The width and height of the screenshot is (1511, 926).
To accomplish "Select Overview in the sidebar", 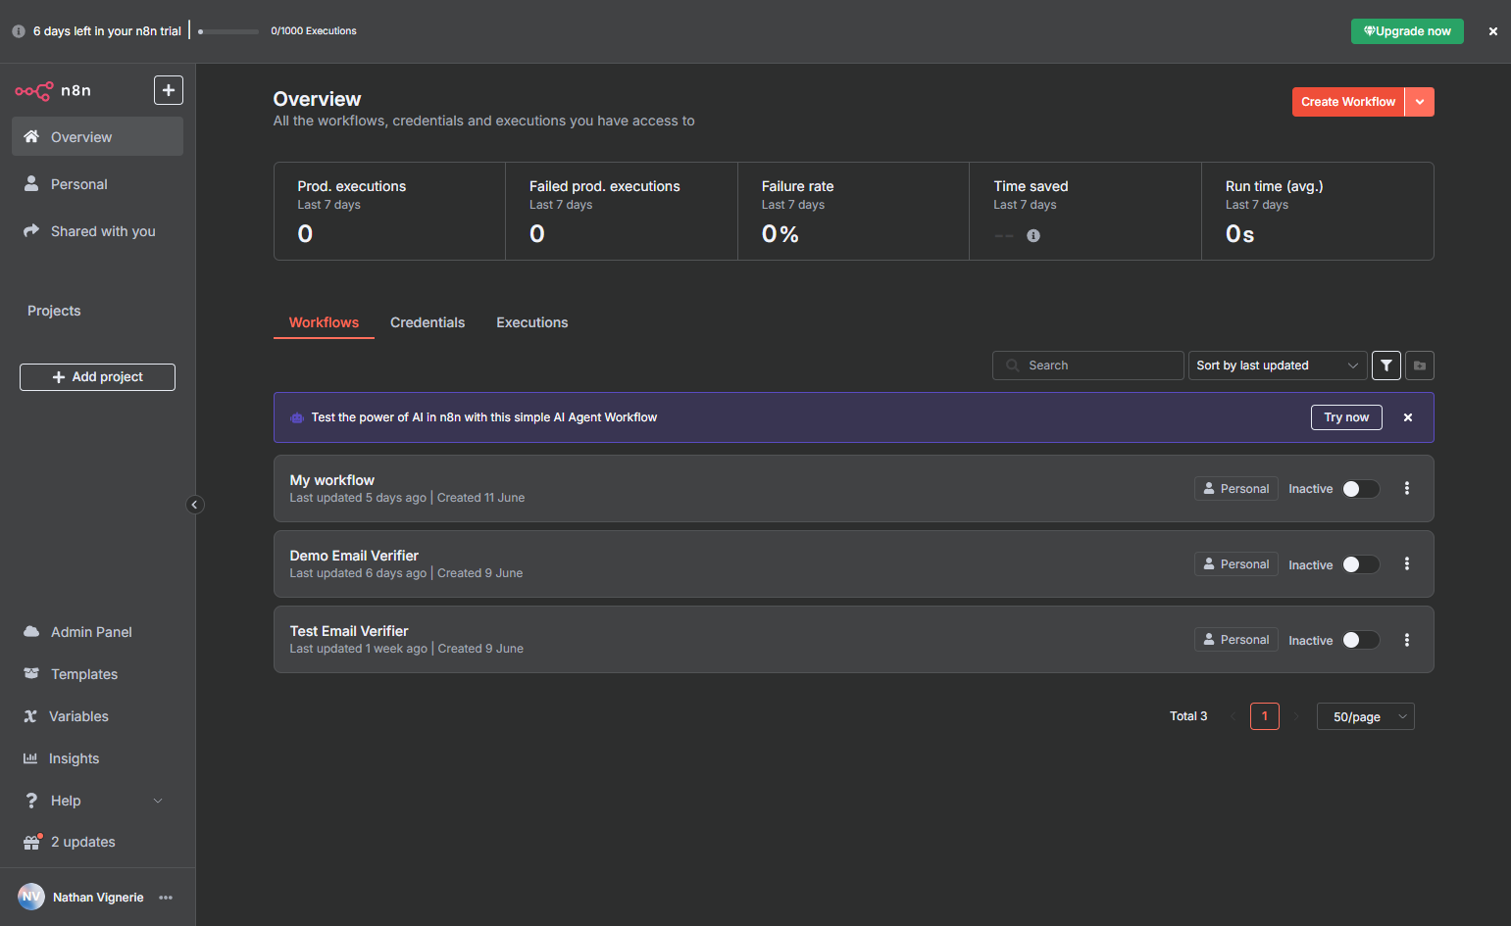I will coord(97,137).
